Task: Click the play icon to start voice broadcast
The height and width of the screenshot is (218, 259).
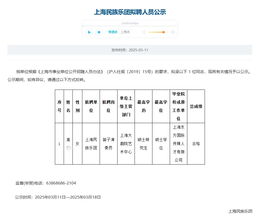Action: pos(89,32)
